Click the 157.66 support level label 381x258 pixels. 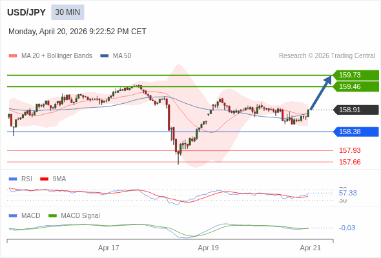click(x=349, y=162)
